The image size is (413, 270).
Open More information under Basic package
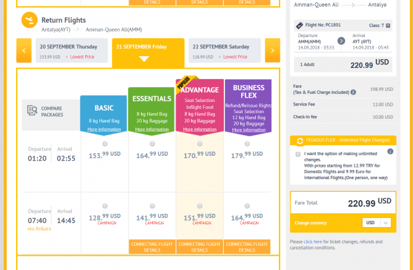[x=104, y=129]
